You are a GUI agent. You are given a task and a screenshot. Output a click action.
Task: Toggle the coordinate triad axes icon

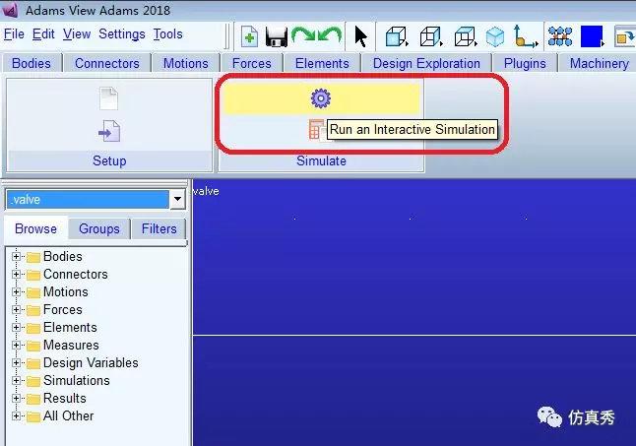point(526,36)
